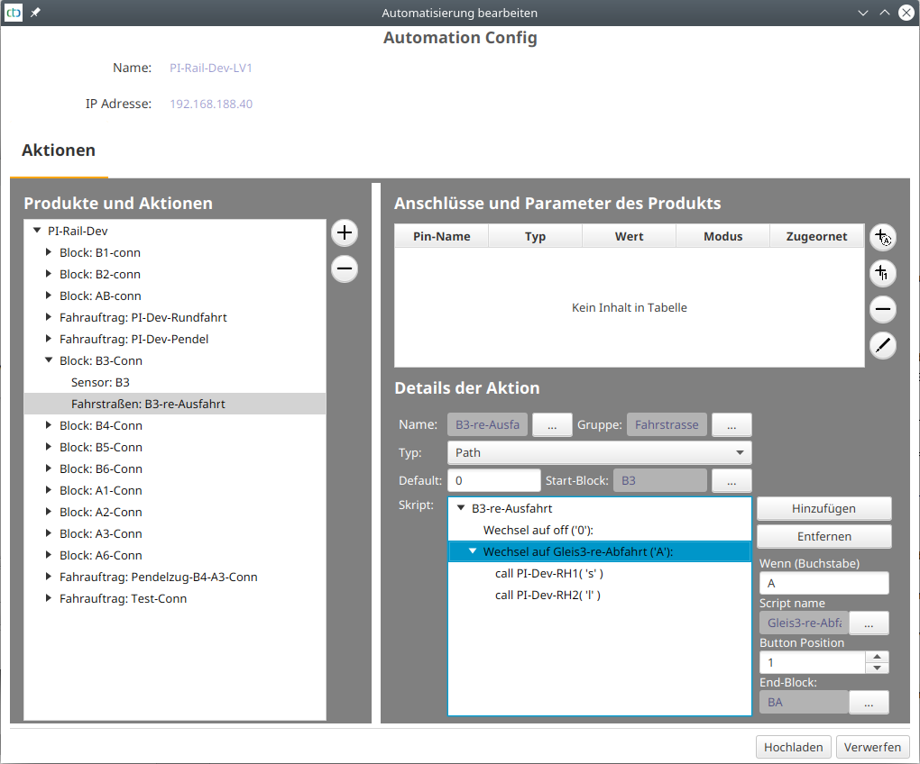Click the pencil edit icon beside the pin table
Image resolution: width=920 pixels, height=764 pixels.
point(882,345)
